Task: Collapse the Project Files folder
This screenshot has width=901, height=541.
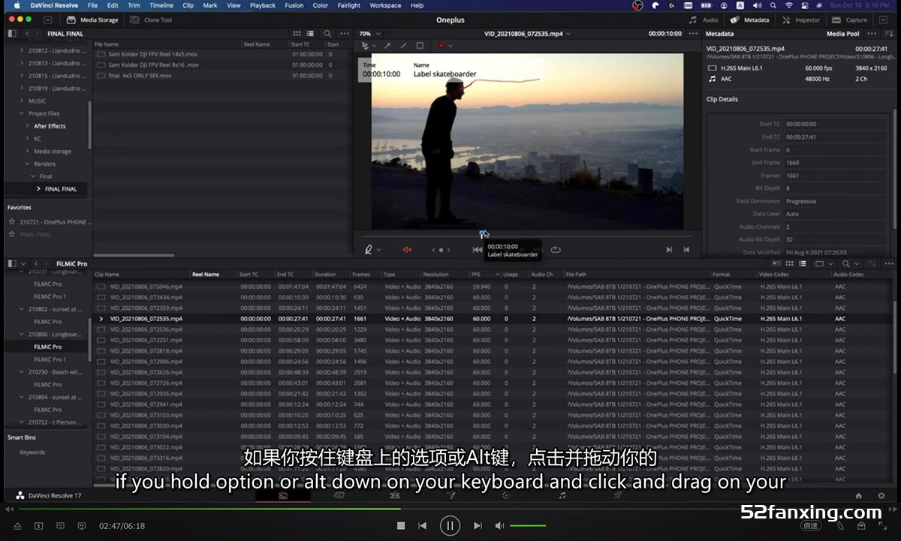Action: 21,113
